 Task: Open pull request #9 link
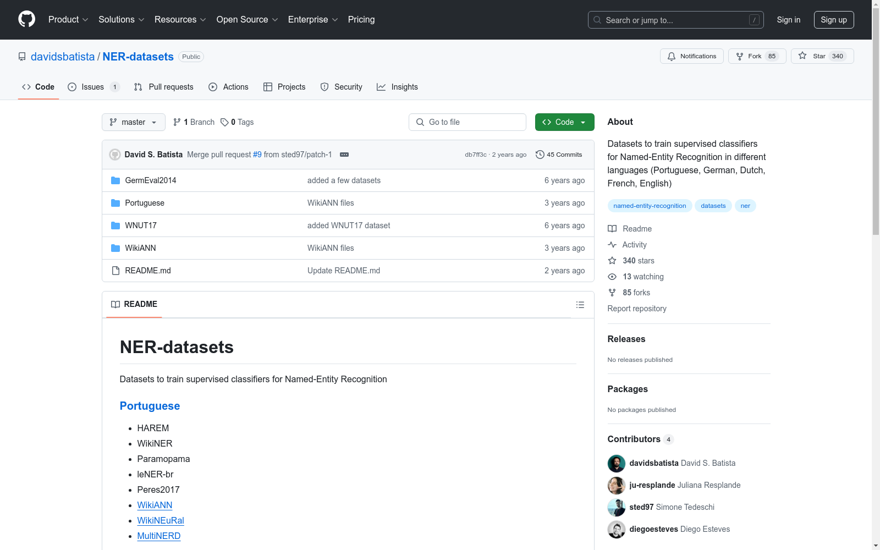tap(257, 155)
